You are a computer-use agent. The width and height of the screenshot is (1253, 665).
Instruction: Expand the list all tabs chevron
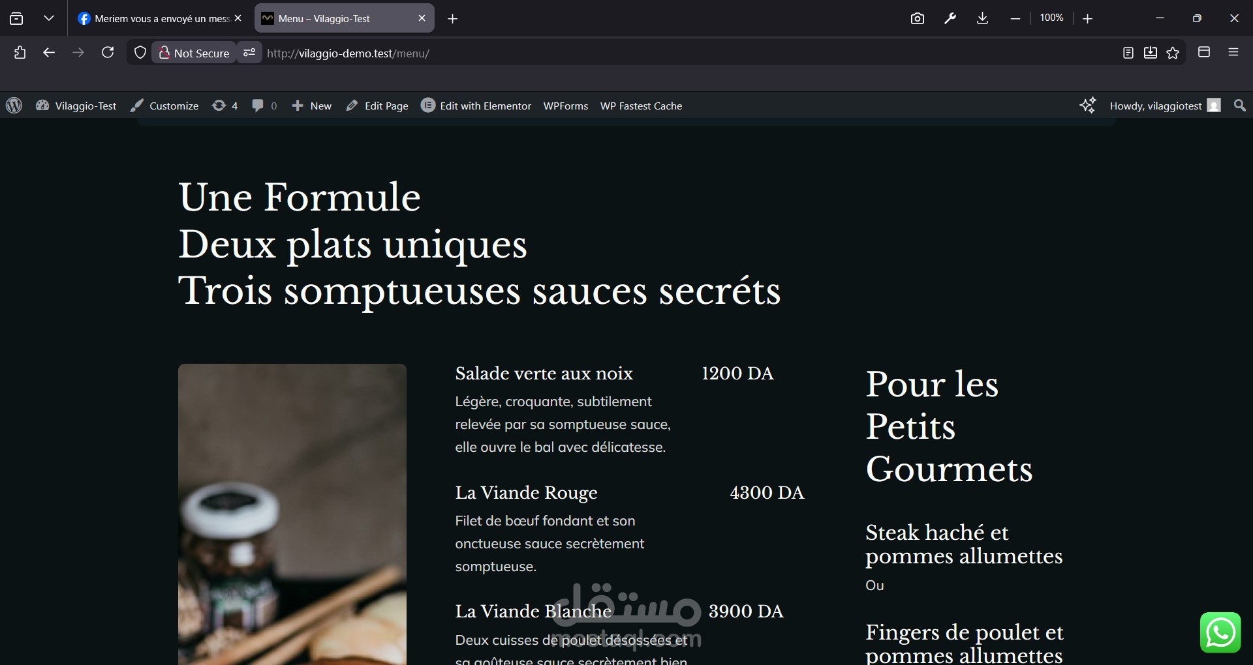[x=49, y=19]
